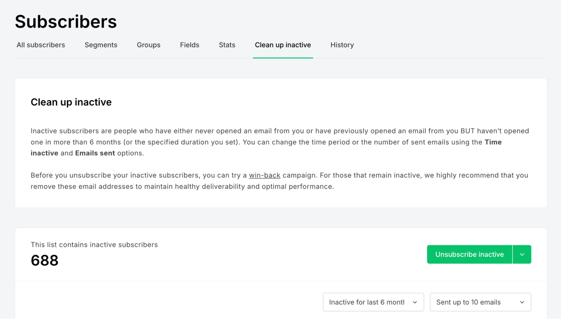
Task: Navigate to the 'History' tab
Action: click(342, 45)
